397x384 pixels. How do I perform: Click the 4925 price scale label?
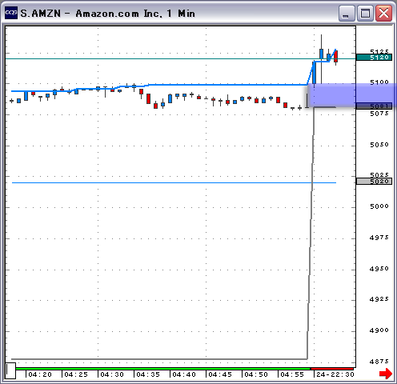tap(379, 299)
